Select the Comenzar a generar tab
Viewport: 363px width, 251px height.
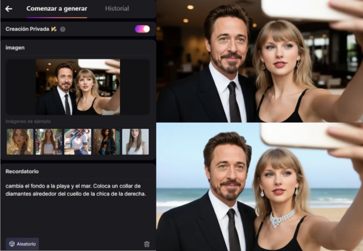pyautogui.click(x=57, y=9)
